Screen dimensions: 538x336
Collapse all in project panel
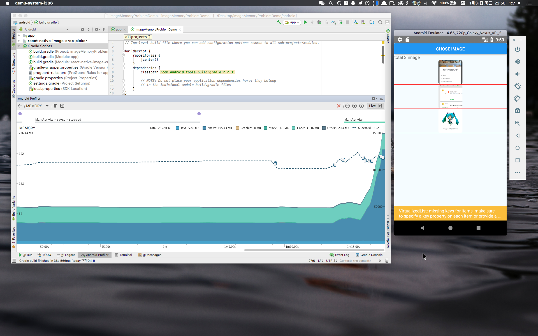pyautogui.click(x=89, y=29)
